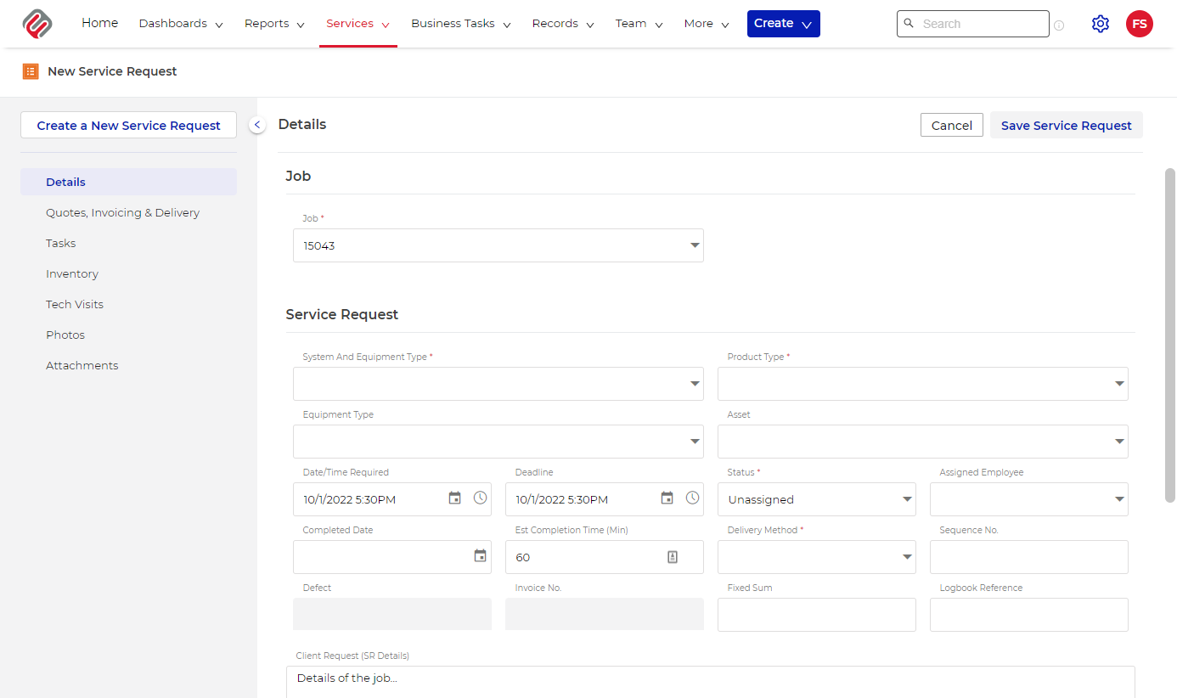
Task: Click the Completed Date input field
Action: pos(392,557)
